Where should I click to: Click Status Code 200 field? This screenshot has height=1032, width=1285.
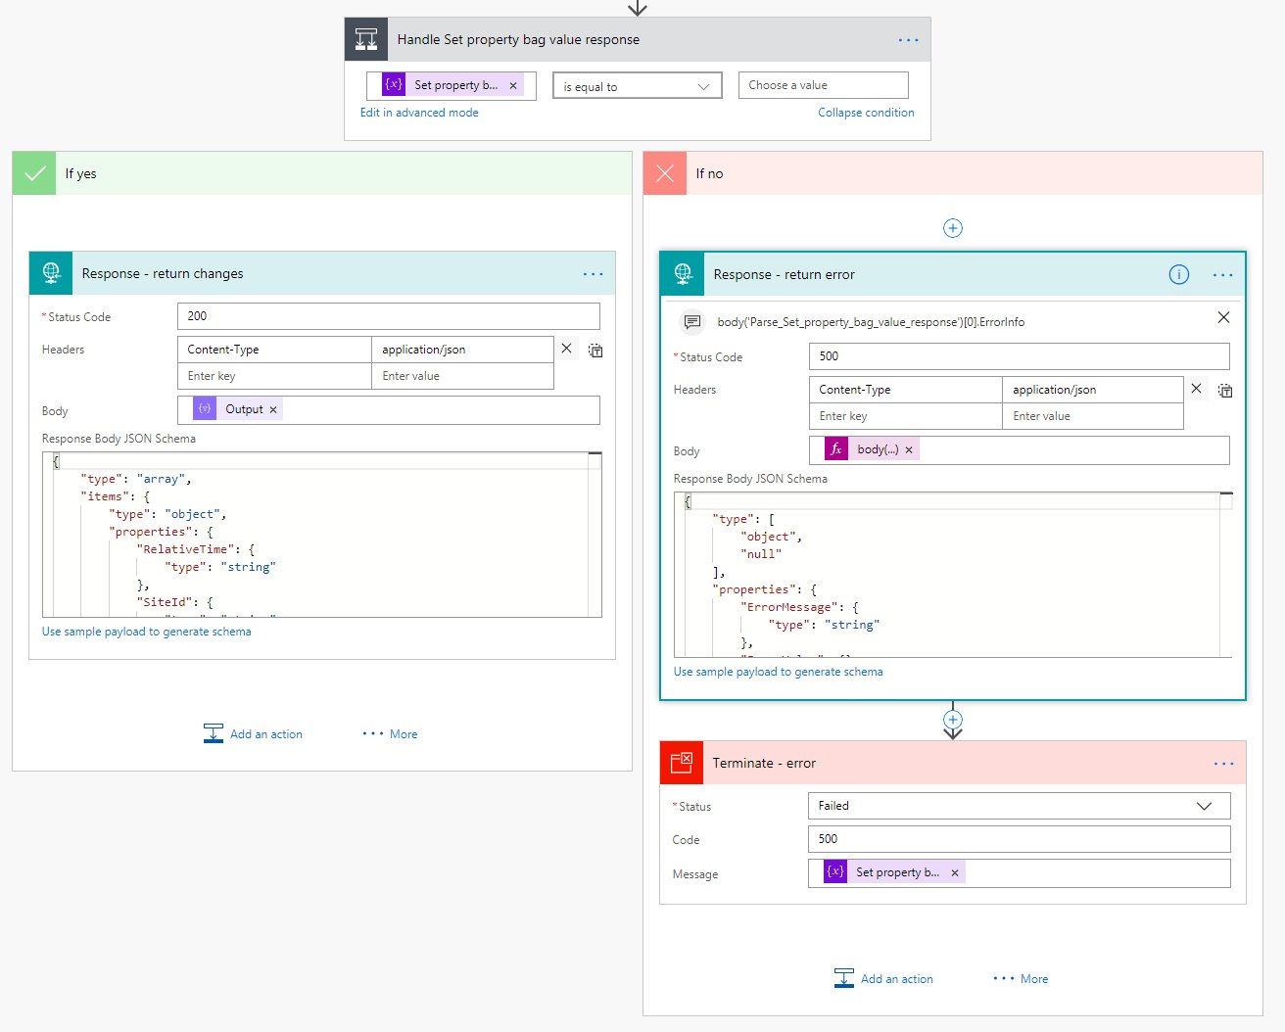(389, 316)
